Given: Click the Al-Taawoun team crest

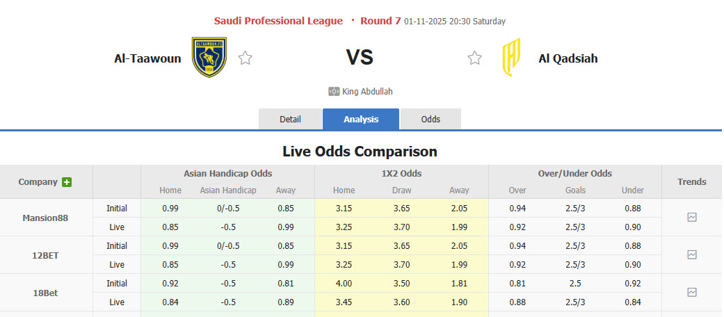Looking at the screenshot, I should pos(209,58).
